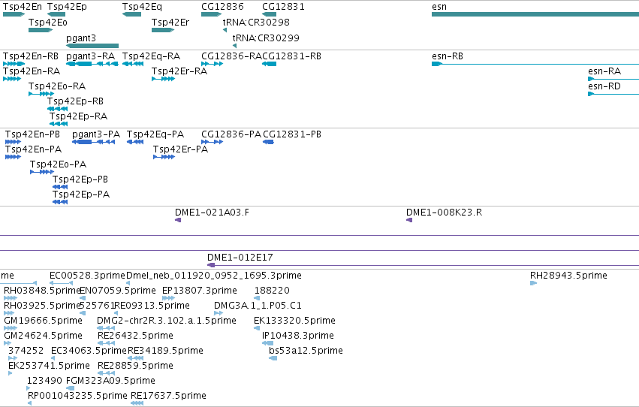Click EST RH03848.5prime
This screenshot has width=639, height=407.
coord(42,291)
